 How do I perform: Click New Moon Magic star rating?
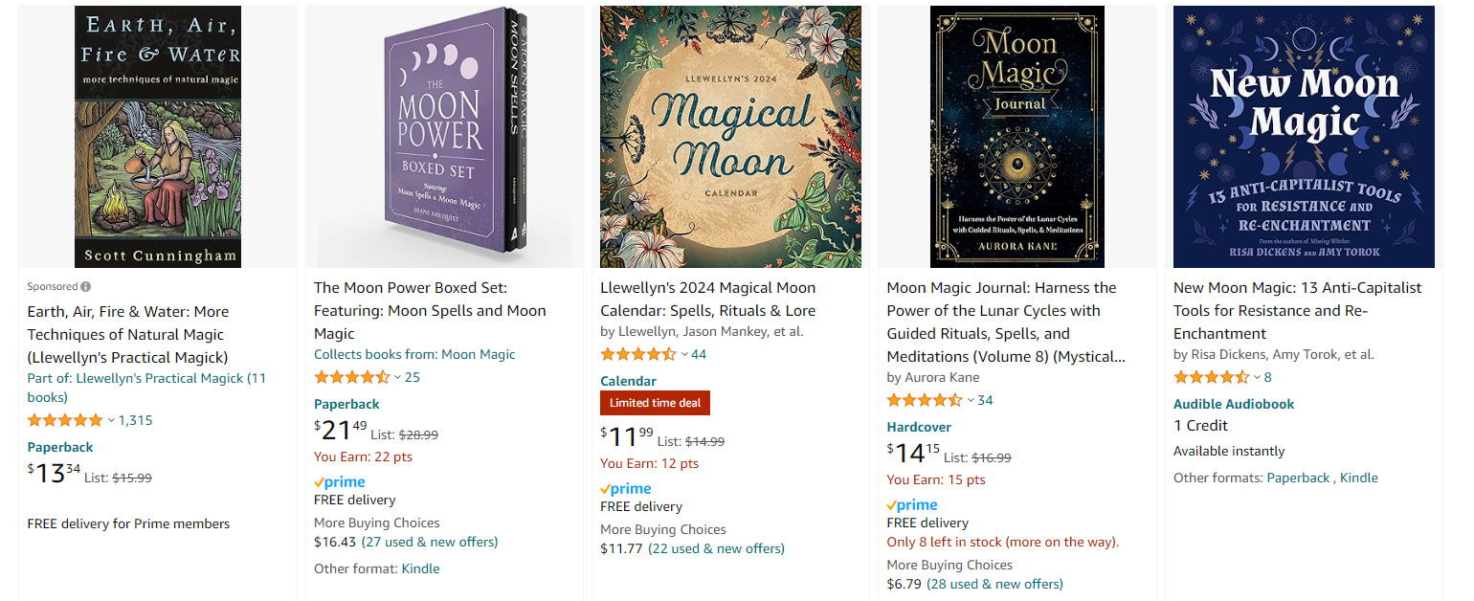(1211, 377)
